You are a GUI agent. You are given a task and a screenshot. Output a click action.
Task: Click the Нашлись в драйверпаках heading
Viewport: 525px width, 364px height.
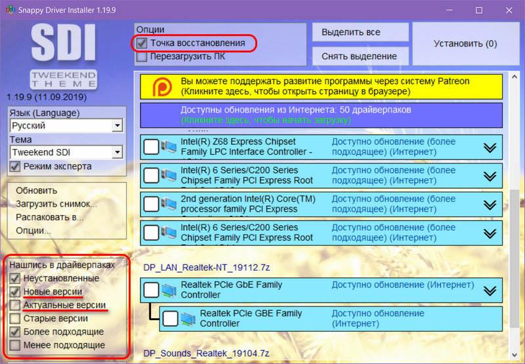(62, 264)
